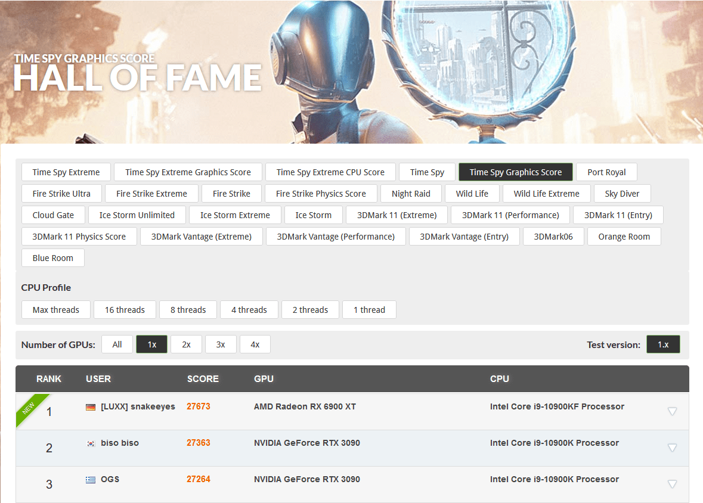Choose 16 threads CPU profile
703x503 pixels.
125,310
